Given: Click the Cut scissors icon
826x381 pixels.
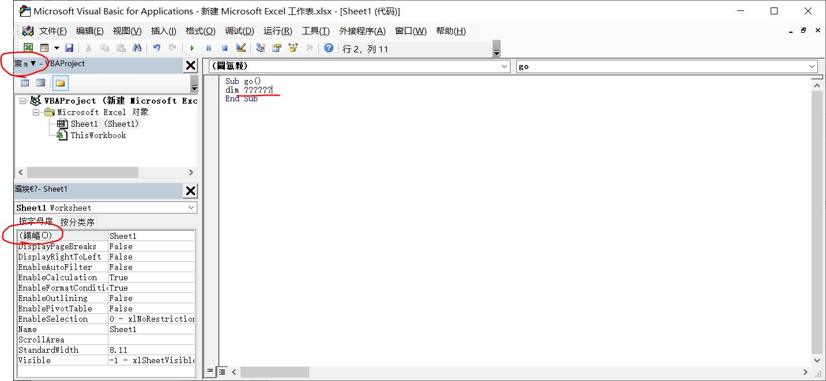Looking at the screenshot, I should [x=88, y=48].
